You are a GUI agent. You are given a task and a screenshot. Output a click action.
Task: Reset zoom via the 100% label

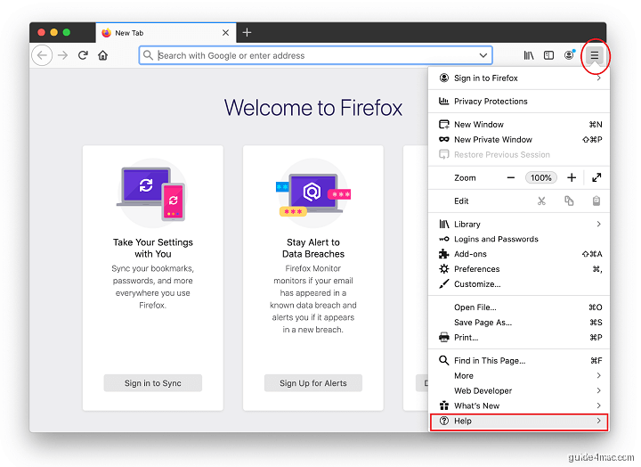coord(541,177)
